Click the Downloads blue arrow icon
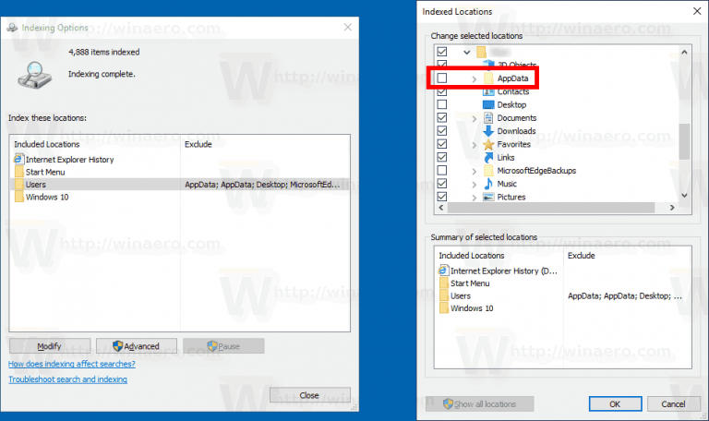The width and height of the screenshot is (709, 421). click(487, 131)
